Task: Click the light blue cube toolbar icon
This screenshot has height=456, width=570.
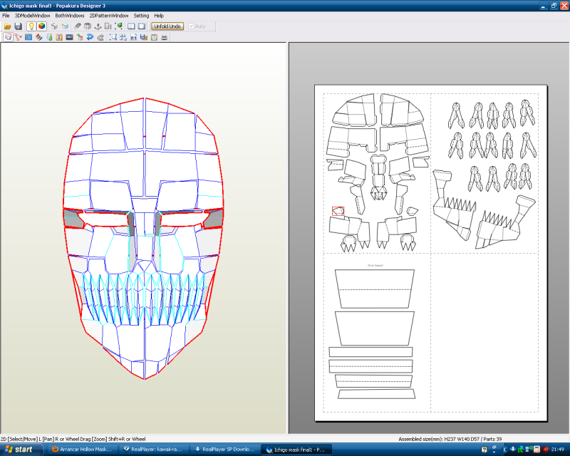Action: point(65,26)
